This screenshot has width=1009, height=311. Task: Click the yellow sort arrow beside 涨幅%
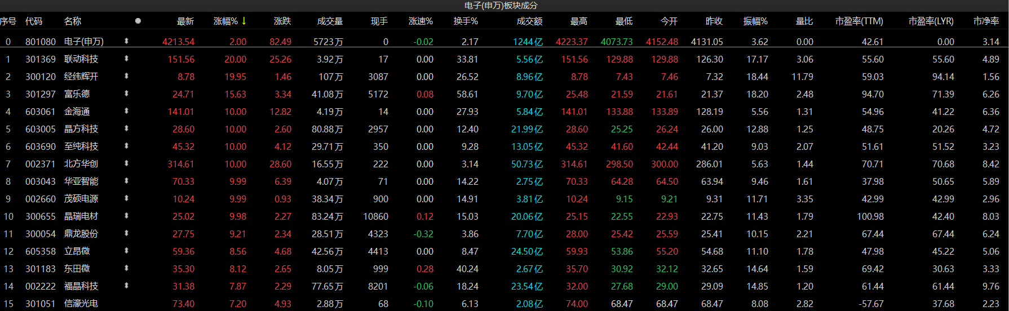tap(244, 21)
